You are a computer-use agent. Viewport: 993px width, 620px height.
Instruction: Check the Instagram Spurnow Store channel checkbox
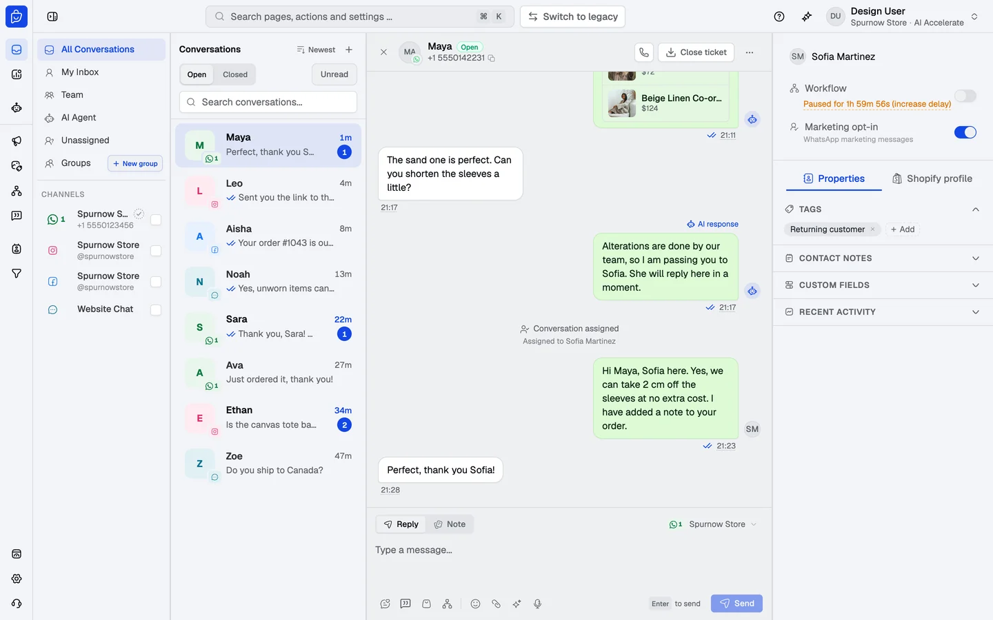tap(156, 251)
